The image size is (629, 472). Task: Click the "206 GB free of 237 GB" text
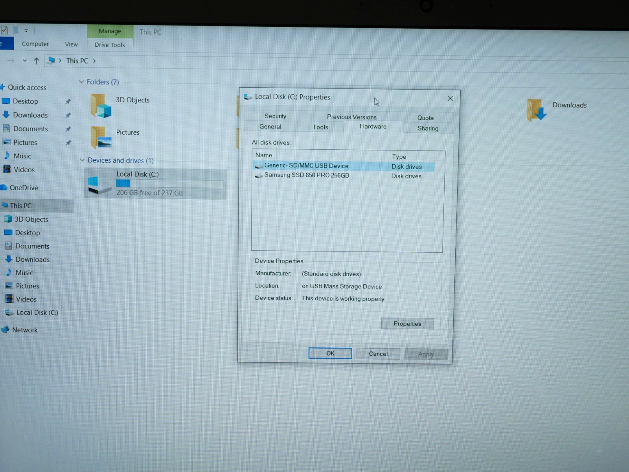click(x=149, y=193)
